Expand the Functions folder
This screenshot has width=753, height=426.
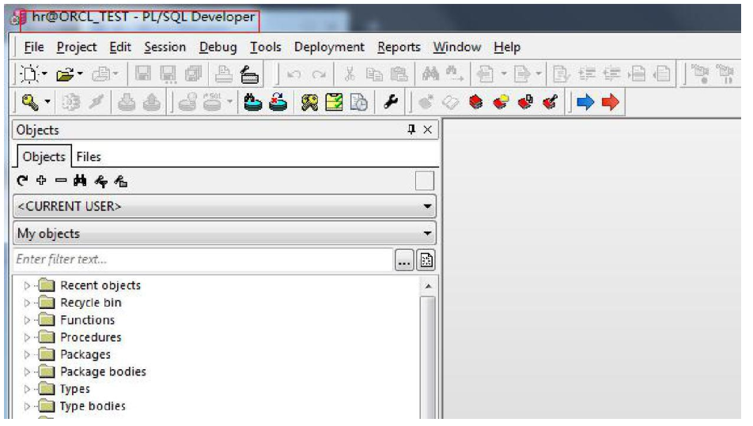coord(27,320)
